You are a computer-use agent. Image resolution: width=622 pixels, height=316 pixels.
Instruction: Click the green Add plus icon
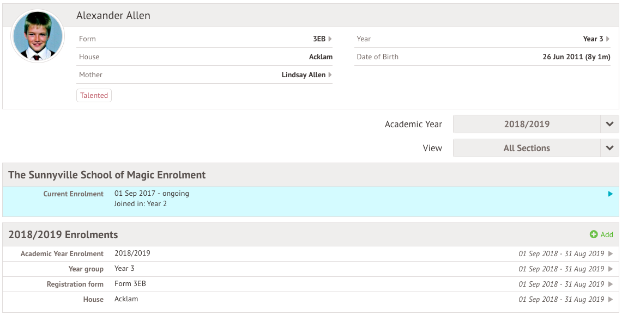pos(594,235)
